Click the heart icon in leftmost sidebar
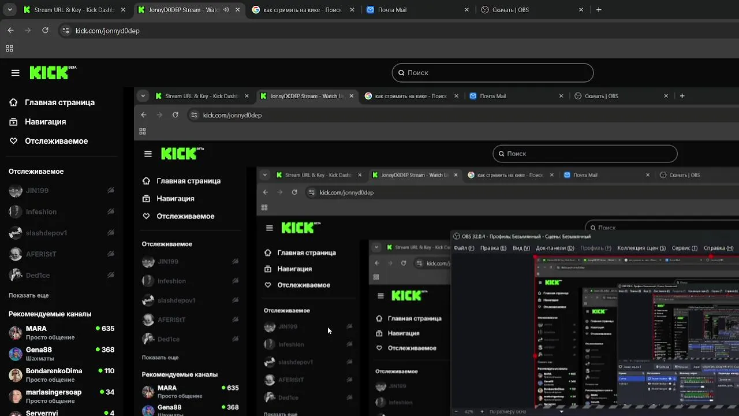Screen dimensions: 739x416 [x=13, y=141]
